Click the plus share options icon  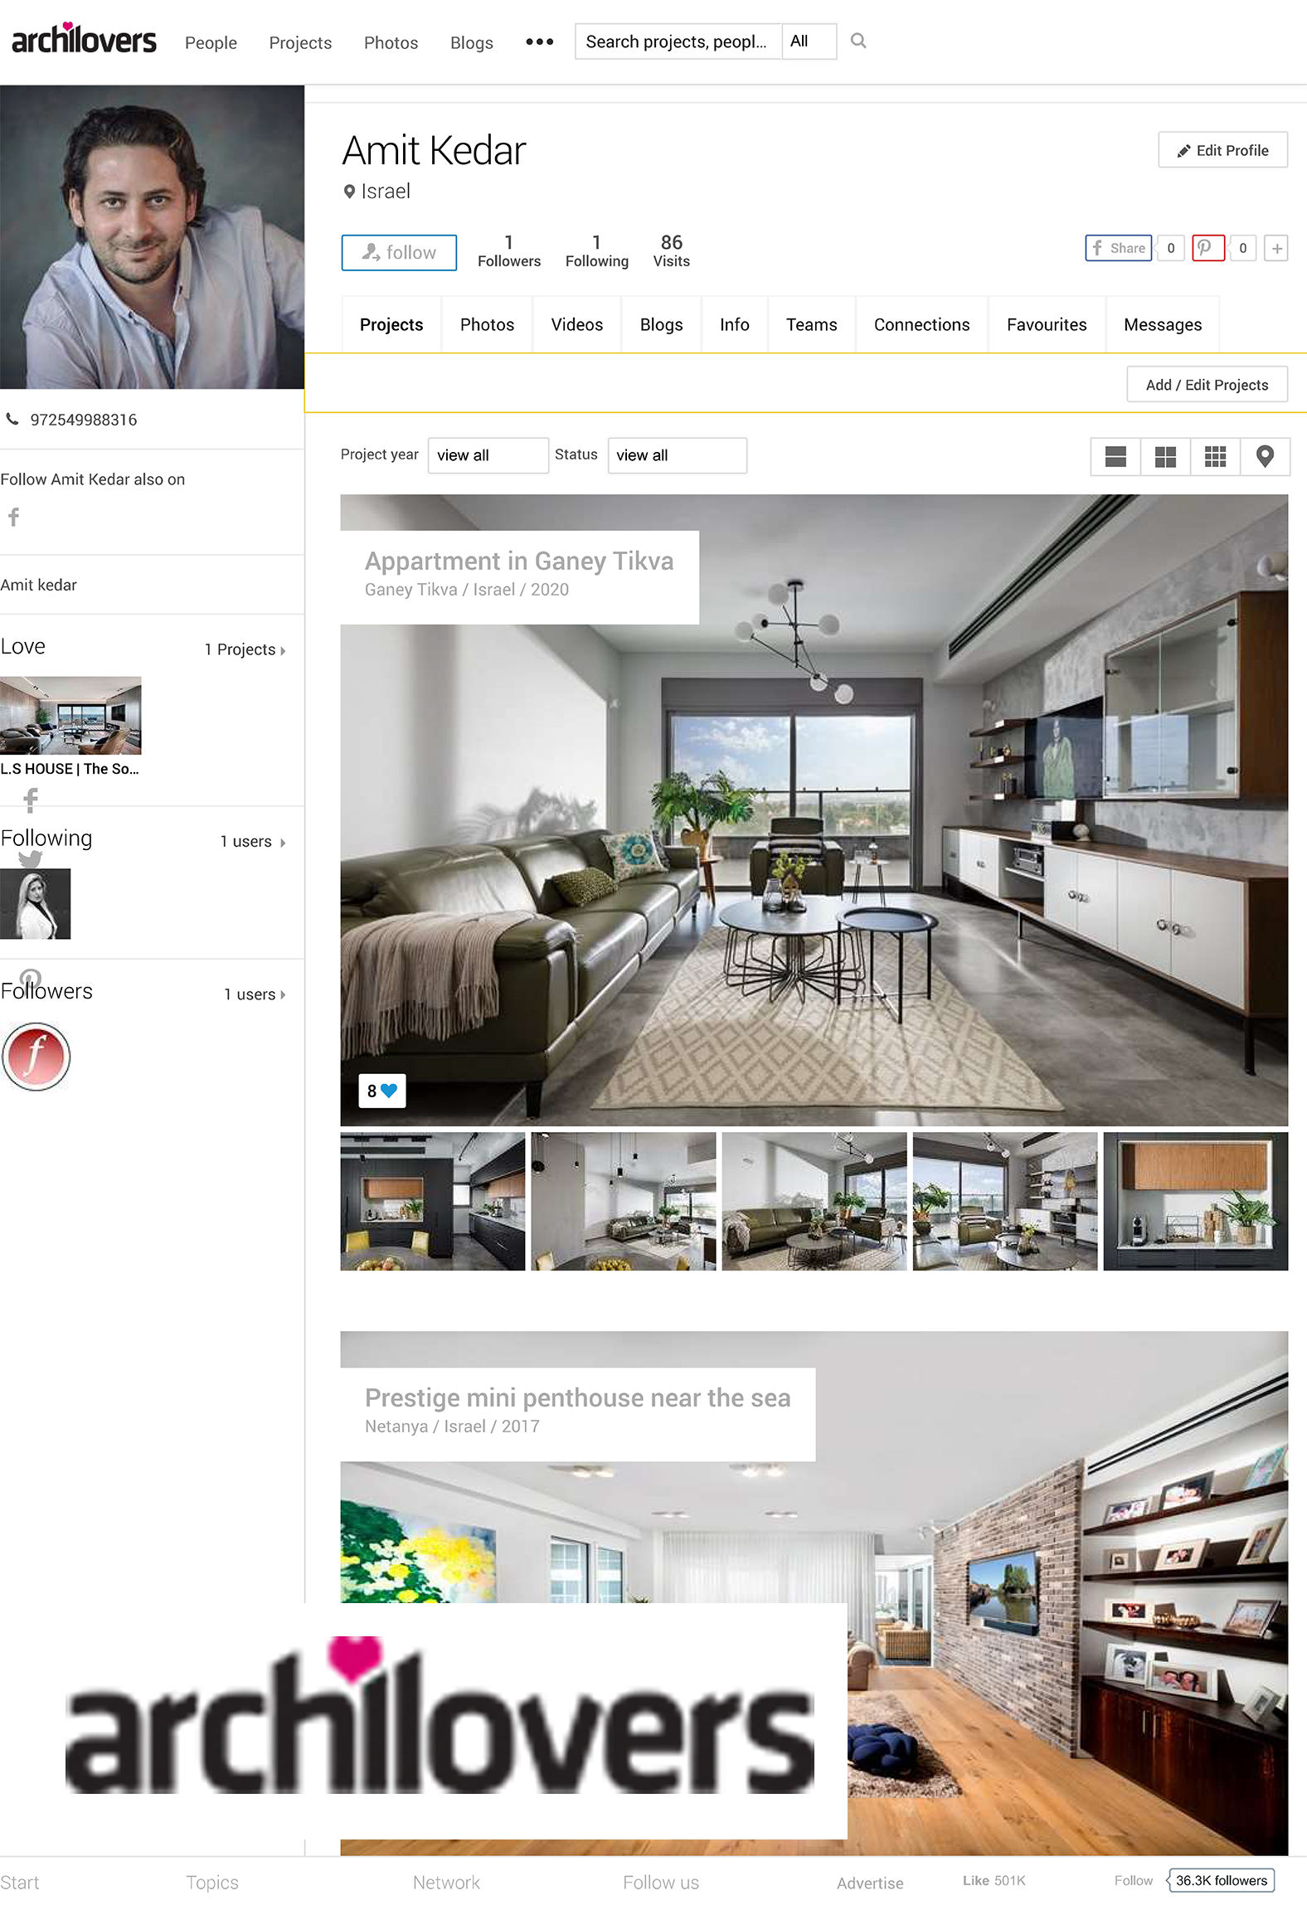[1276, 248]
